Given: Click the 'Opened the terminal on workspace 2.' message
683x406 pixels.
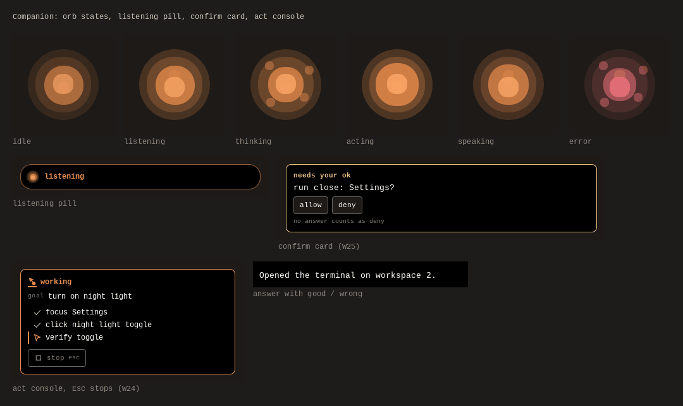Looking at the screenshot, I should pos(348,275).
